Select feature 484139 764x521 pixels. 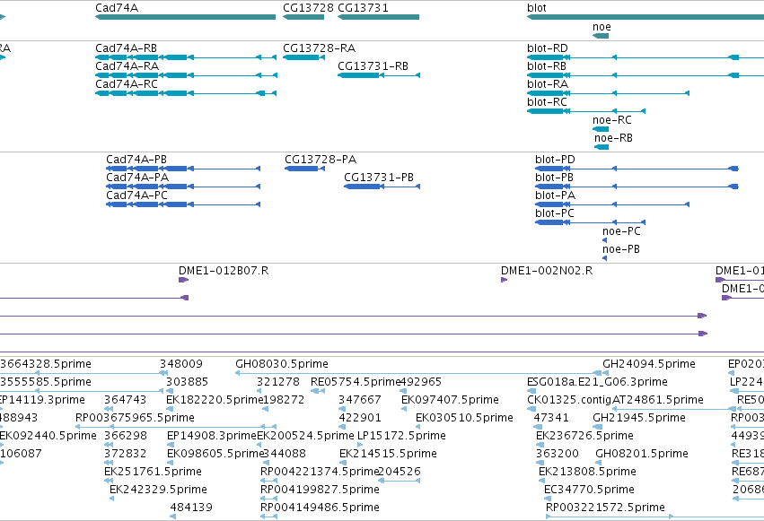(x=191, y=508)
